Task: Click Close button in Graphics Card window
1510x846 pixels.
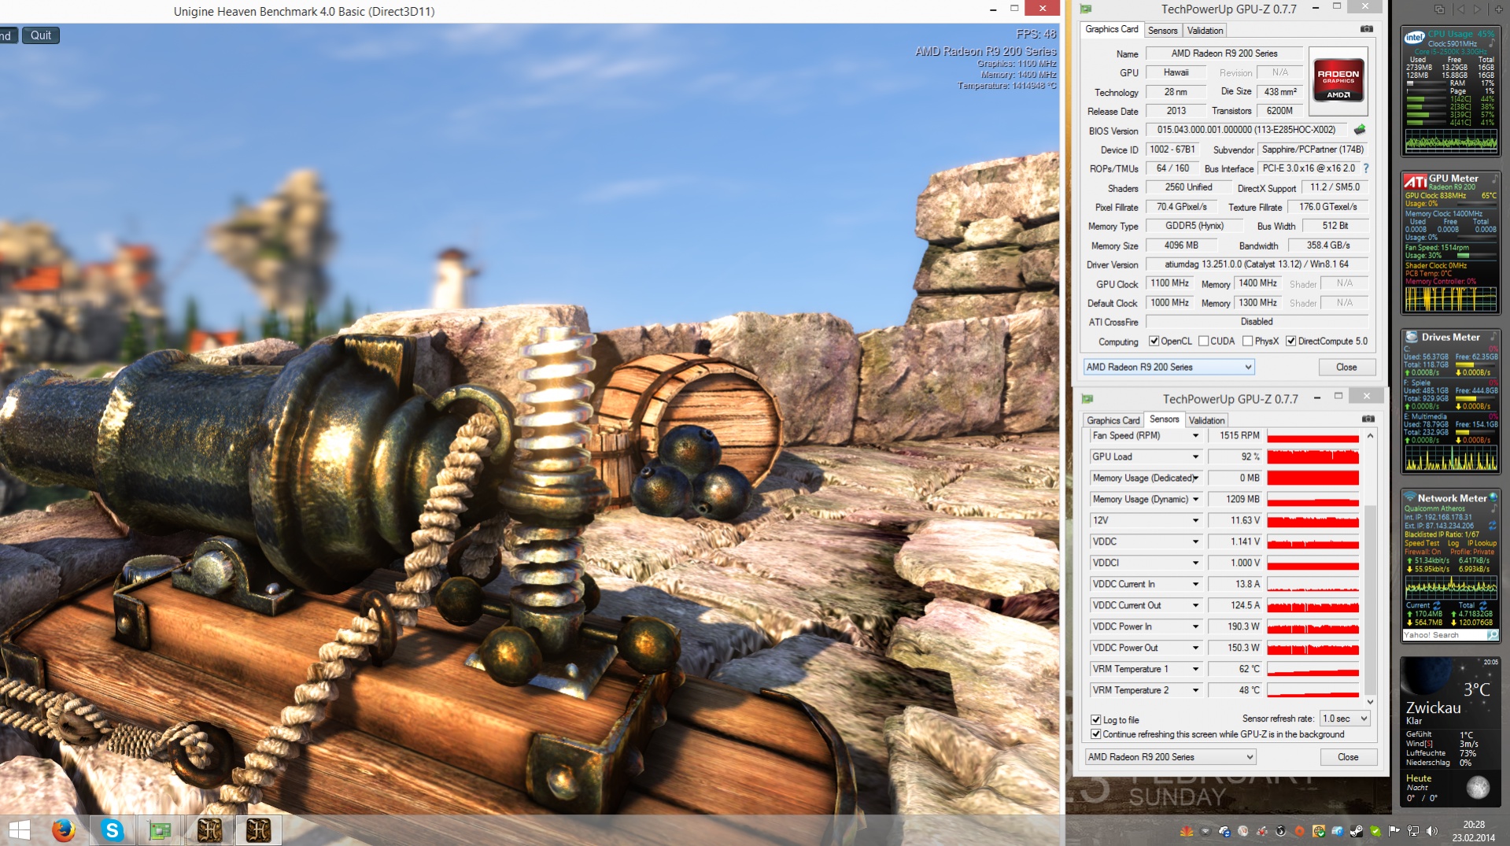Action: 1346,368
